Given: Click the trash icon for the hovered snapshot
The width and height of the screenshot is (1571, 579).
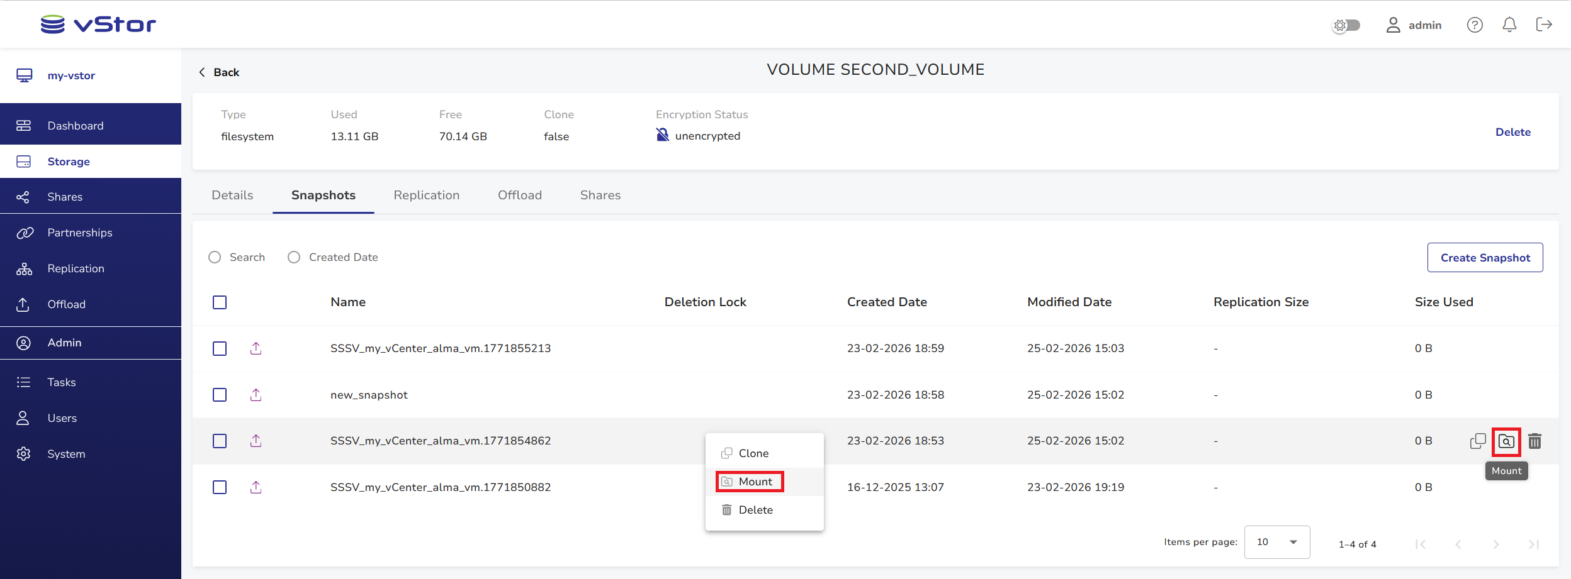Looking at the screenshot, I should coord(1535,441).
